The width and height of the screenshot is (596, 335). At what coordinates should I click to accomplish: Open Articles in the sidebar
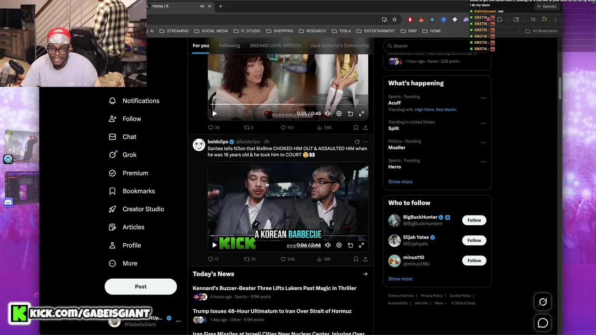(x=126, y=227)
